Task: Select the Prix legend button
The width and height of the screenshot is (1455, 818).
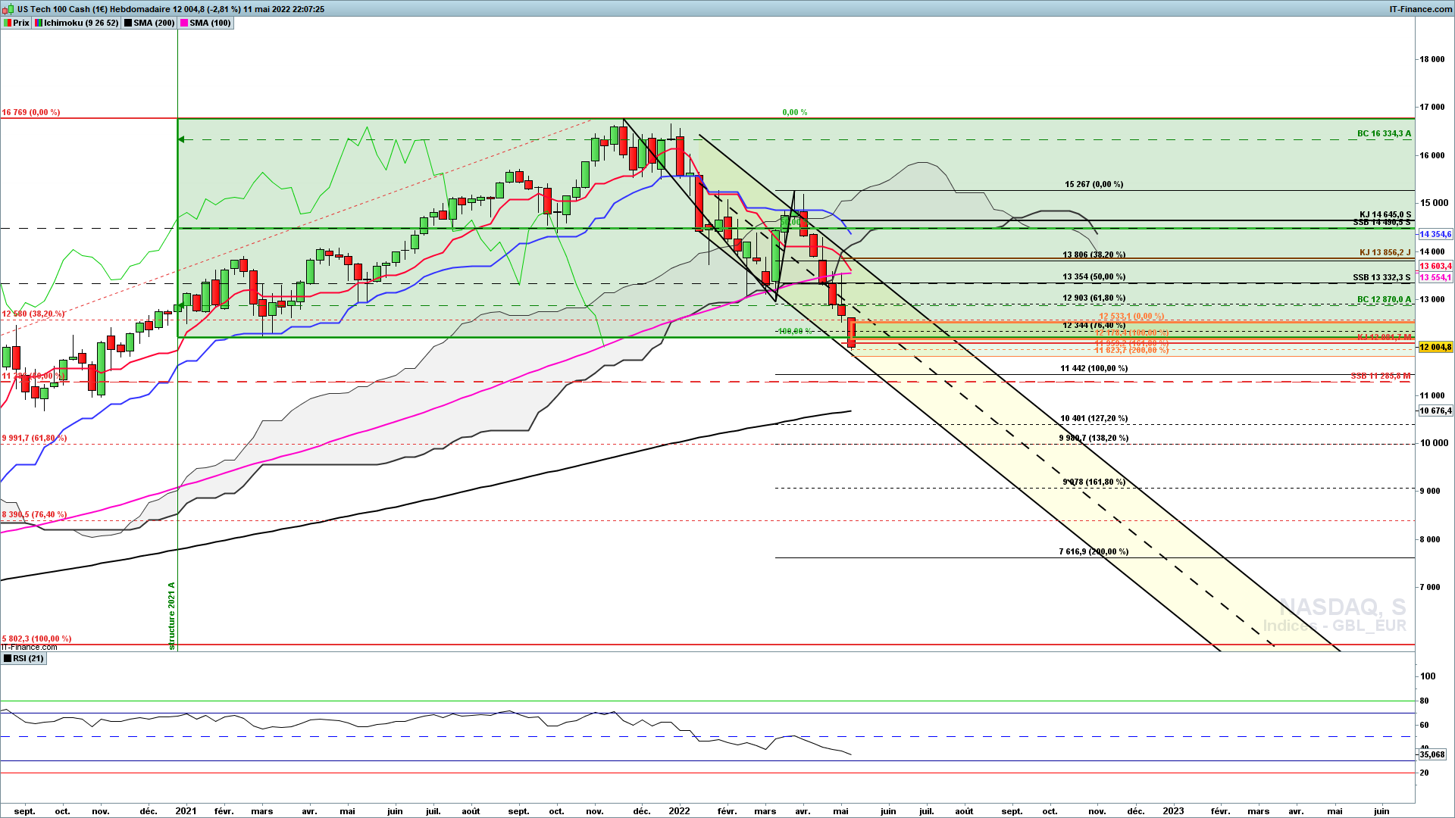Action: pyautogui.click(x=17, y=23)
